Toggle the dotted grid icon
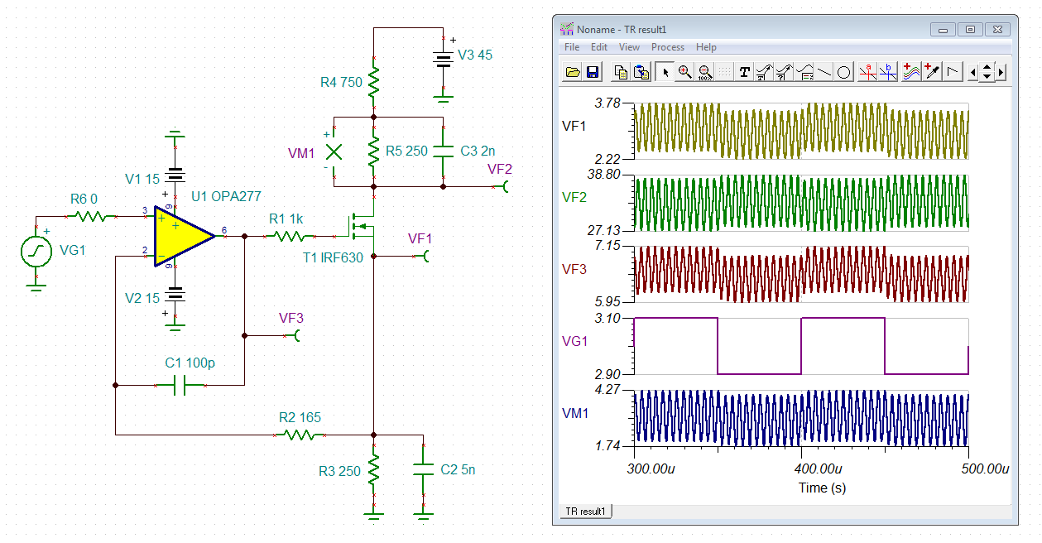The width and height of the screenshot is (1042, 543). pyautogui.click(x=724, y=73)
